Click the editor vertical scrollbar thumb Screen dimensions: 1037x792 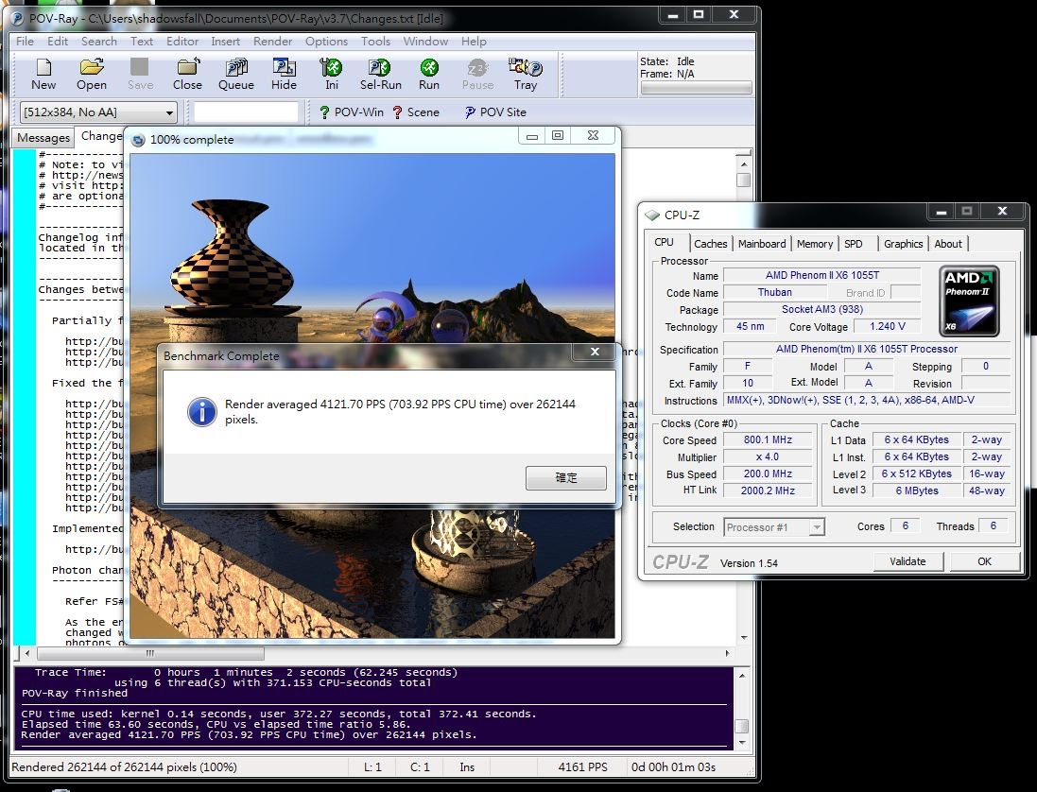pyautogui.click(x=743, y=180)
